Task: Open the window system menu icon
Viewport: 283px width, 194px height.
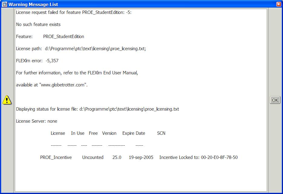Action: (x=5, y=4)
